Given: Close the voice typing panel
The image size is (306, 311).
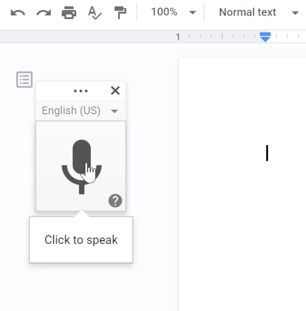Looking at the screenshot, I should coord(115,91).
